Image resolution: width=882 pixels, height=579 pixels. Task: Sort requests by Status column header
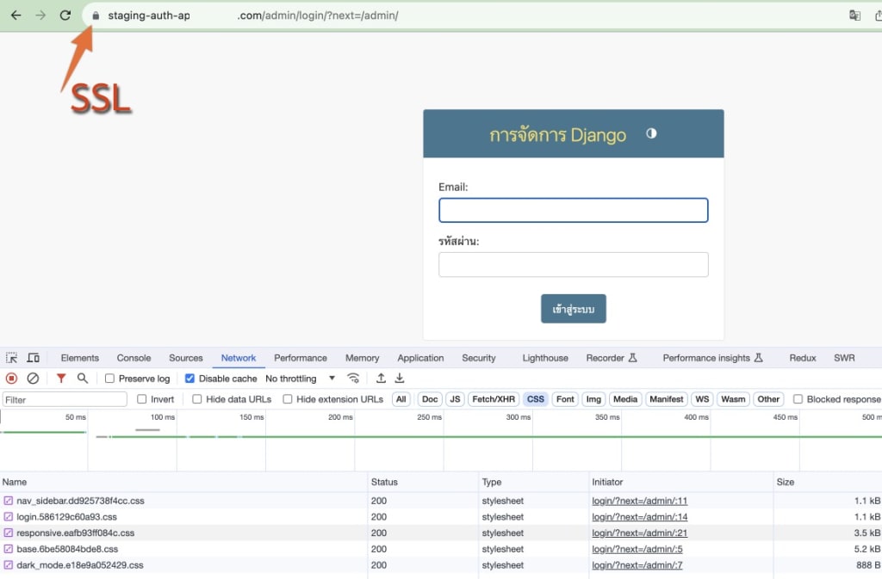click(x=422, y=482)
